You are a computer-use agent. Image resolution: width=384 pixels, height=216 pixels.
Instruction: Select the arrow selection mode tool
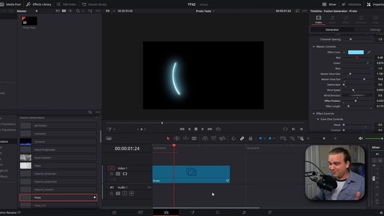[168, 139]
